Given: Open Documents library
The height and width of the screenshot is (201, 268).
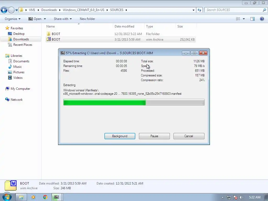Looking at the screenshot, I should 21,61.
